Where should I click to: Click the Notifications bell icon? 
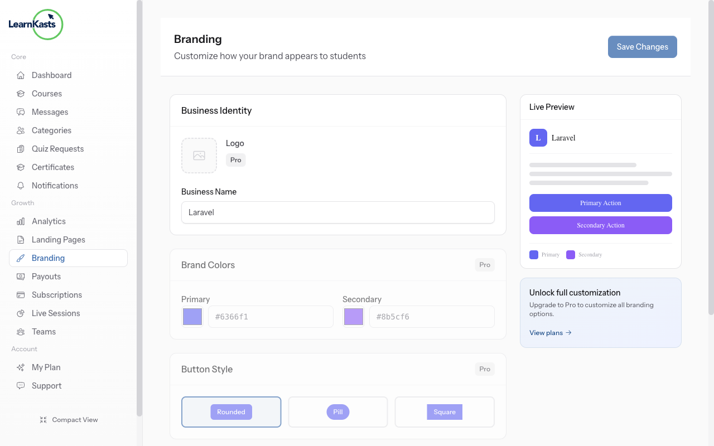[x=21, y=185]
